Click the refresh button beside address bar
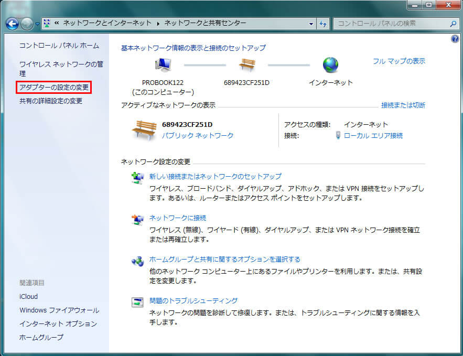Screen dimensions: 463x356 click(x=323, y=24)
